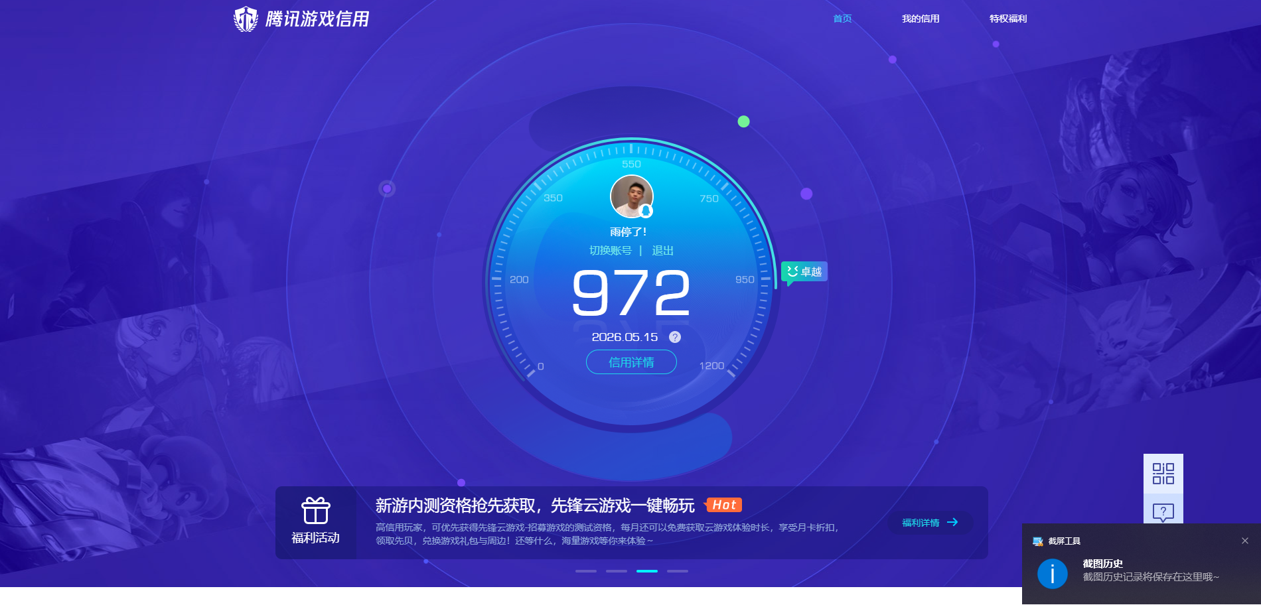Screen dimensions: 1261x607
Task: Click the 腾讯游戏信用 title text
Action: [x=317, y=19]
